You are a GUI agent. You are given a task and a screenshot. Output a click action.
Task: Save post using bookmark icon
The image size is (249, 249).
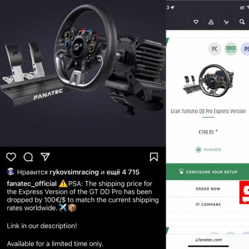tap(154, 157)
